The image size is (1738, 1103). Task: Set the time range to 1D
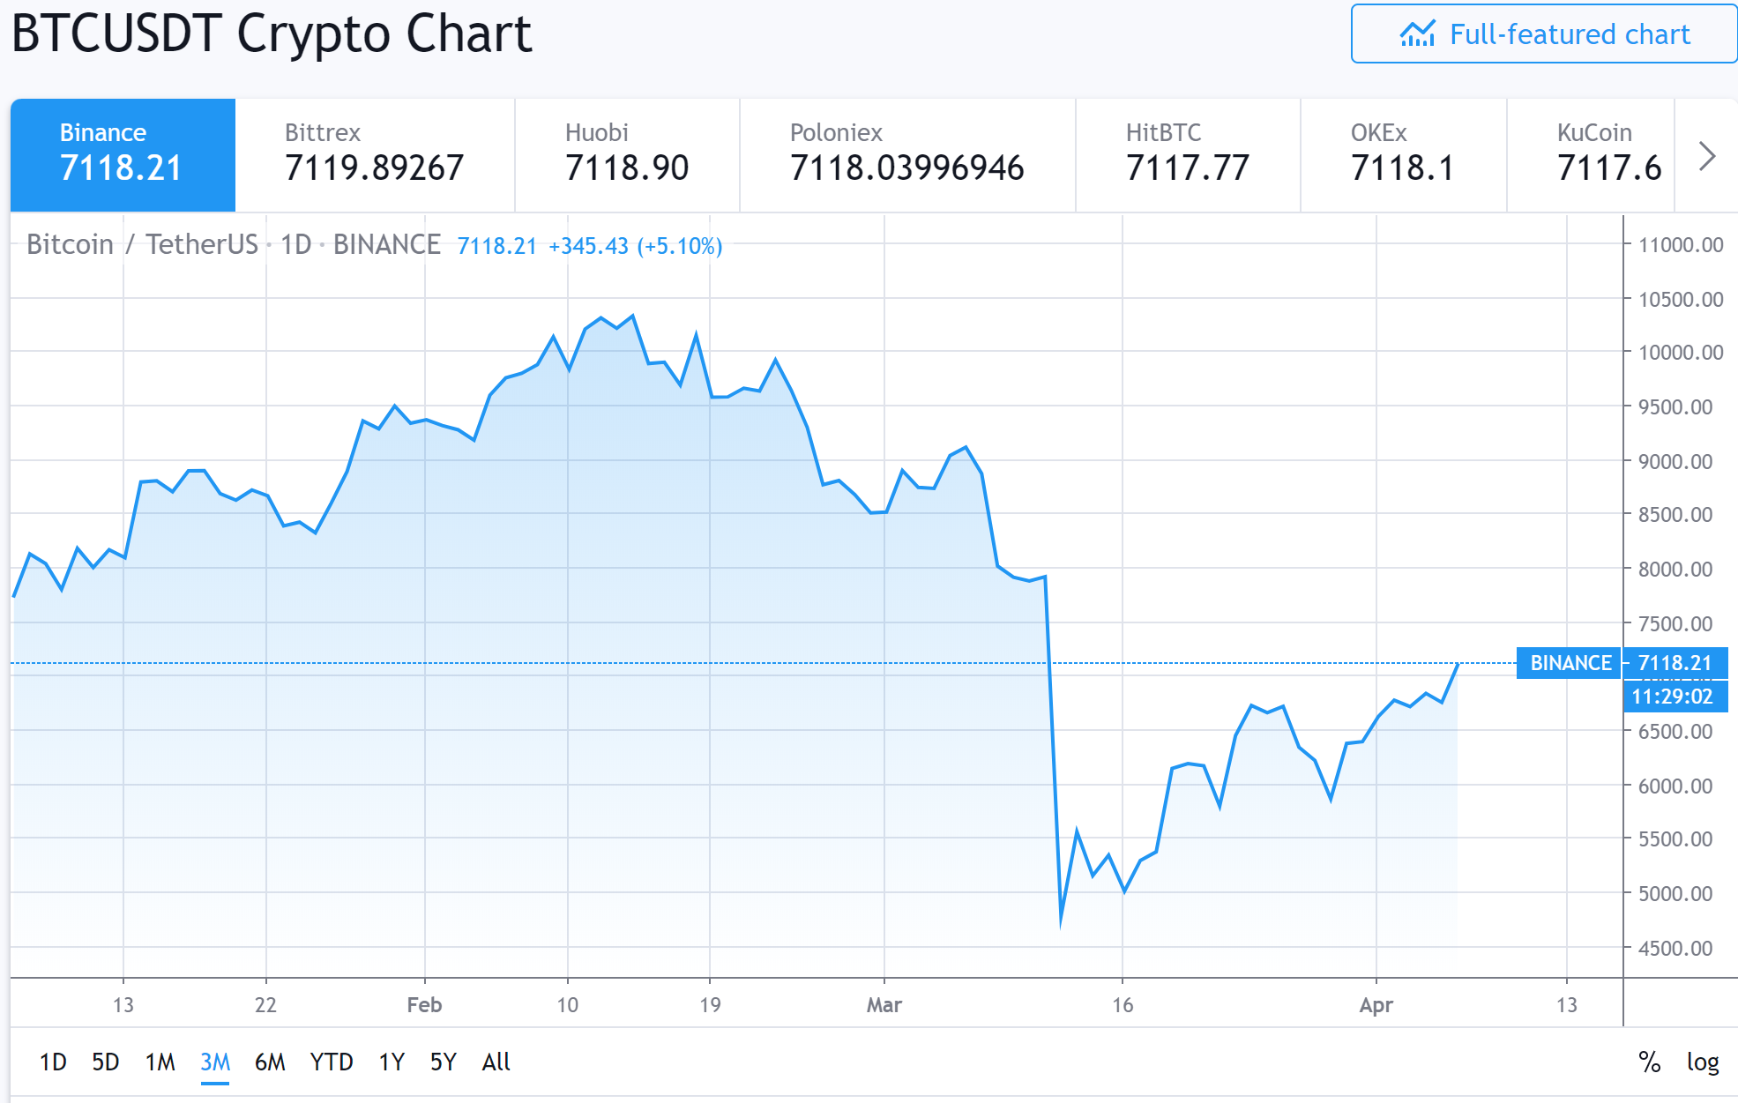pyautogui.click(x=53, y=1062)
